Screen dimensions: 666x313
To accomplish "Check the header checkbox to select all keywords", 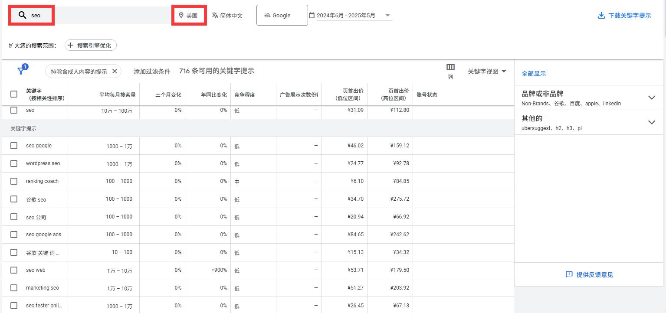I will (x=13, y=94).
